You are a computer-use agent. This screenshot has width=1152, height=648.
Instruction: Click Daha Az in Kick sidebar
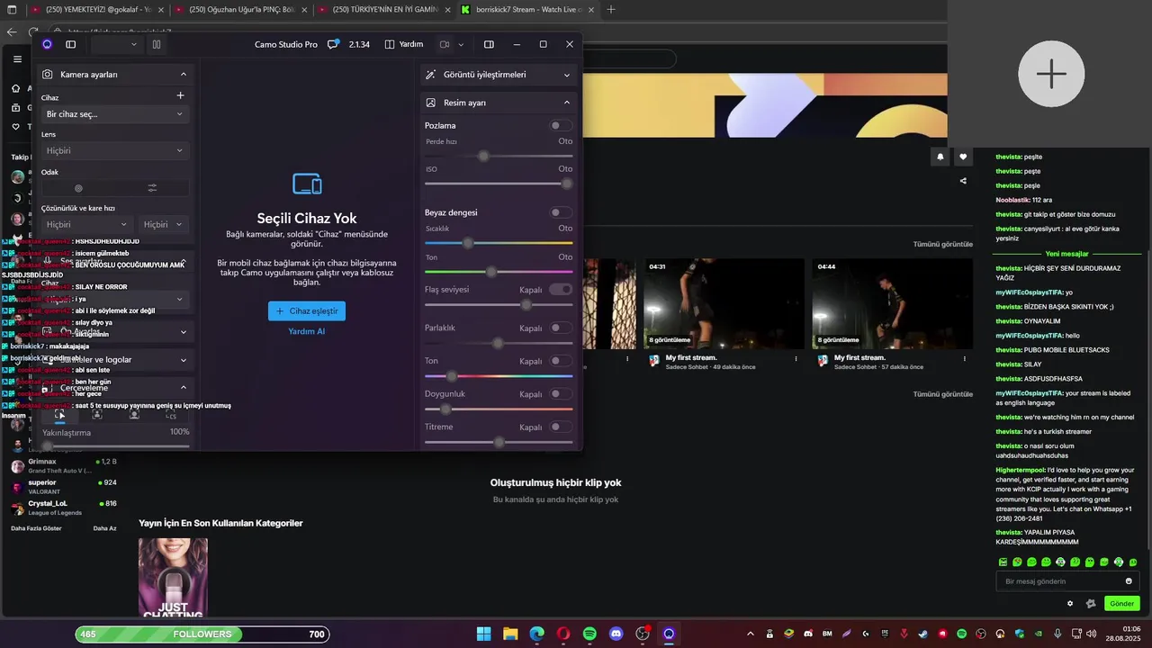[104, 528]
